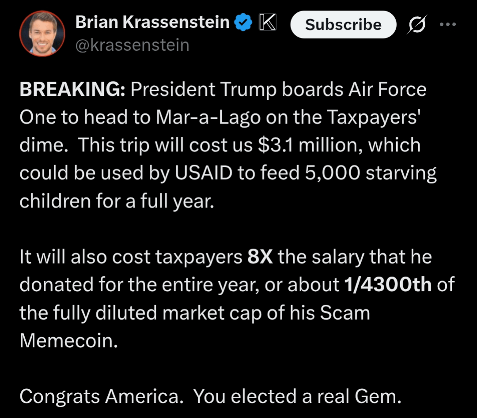
Task: Open the Grok explain-this-post icon
Action: (417, 24)
